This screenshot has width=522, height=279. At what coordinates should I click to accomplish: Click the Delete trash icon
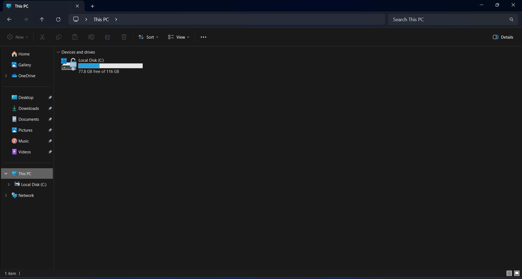[124, 37]
